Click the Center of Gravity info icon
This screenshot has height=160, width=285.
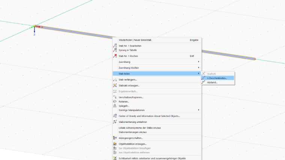[x=115, y=116]
